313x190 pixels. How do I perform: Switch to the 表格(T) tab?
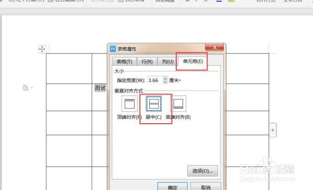click(x=124, y=62)
